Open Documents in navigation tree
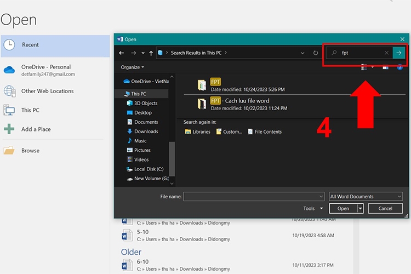411x274 pixels. tap(142, 122)
